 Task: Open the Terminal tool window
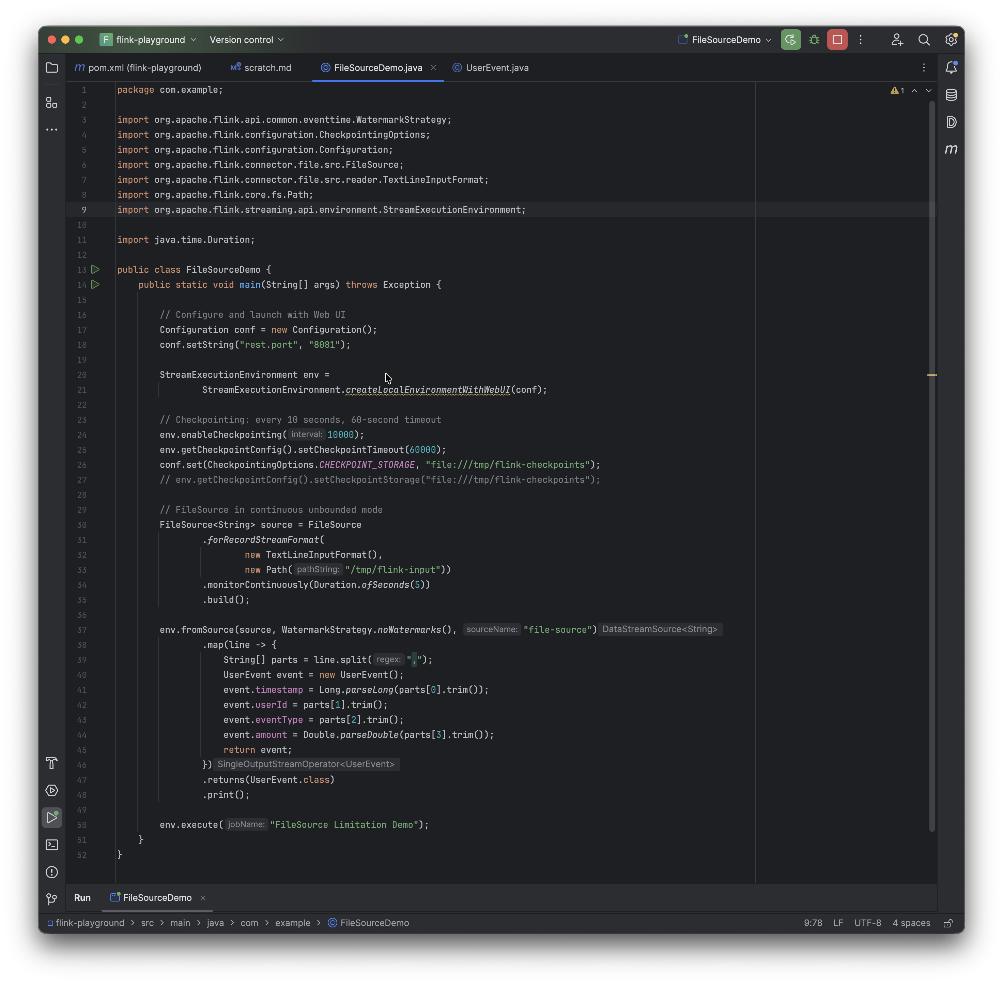pos(52,845)
